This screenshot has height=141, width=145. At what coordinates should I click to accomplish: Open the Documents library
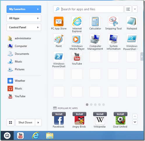click(x=18, y=54)
